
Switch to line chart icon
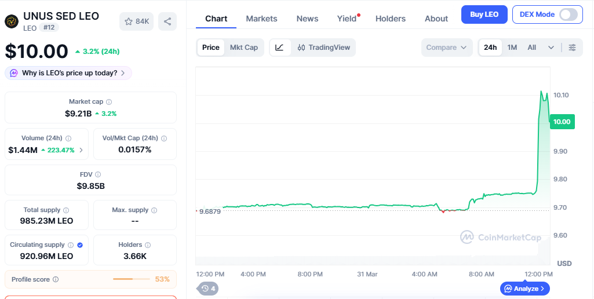tap(279, 48)
